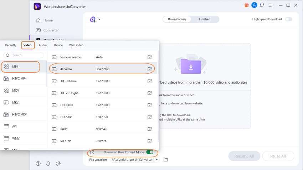The height and width of the screenshot is (170, 303).
Task: Switch to the Finished tab
Action: [205, 19]
